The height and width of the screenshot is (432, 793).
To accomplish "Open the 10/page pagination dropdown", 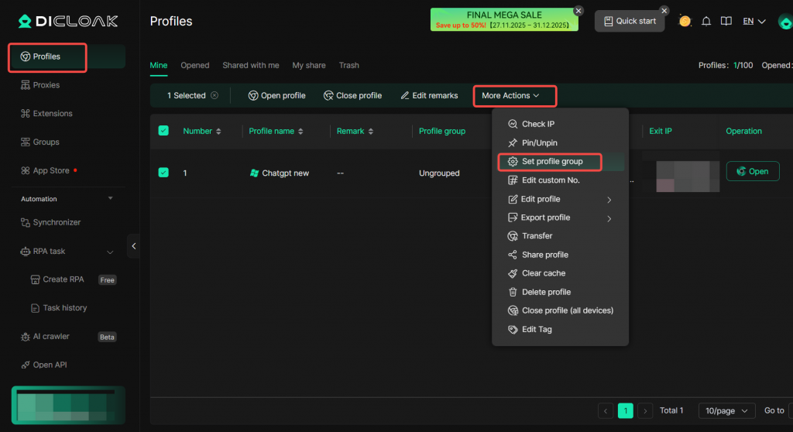I will pos(726,411).
